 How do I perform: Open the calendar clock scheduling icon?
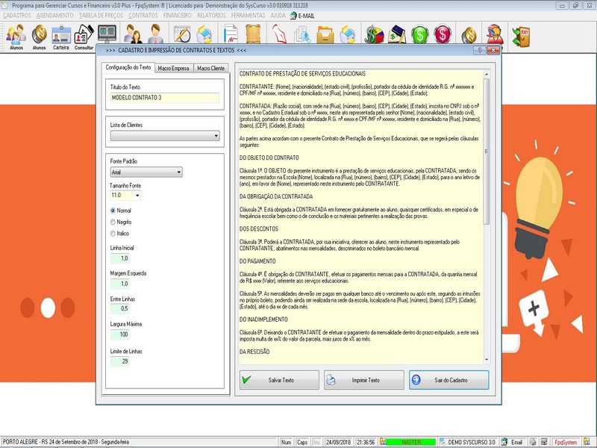tap(182, 34)
